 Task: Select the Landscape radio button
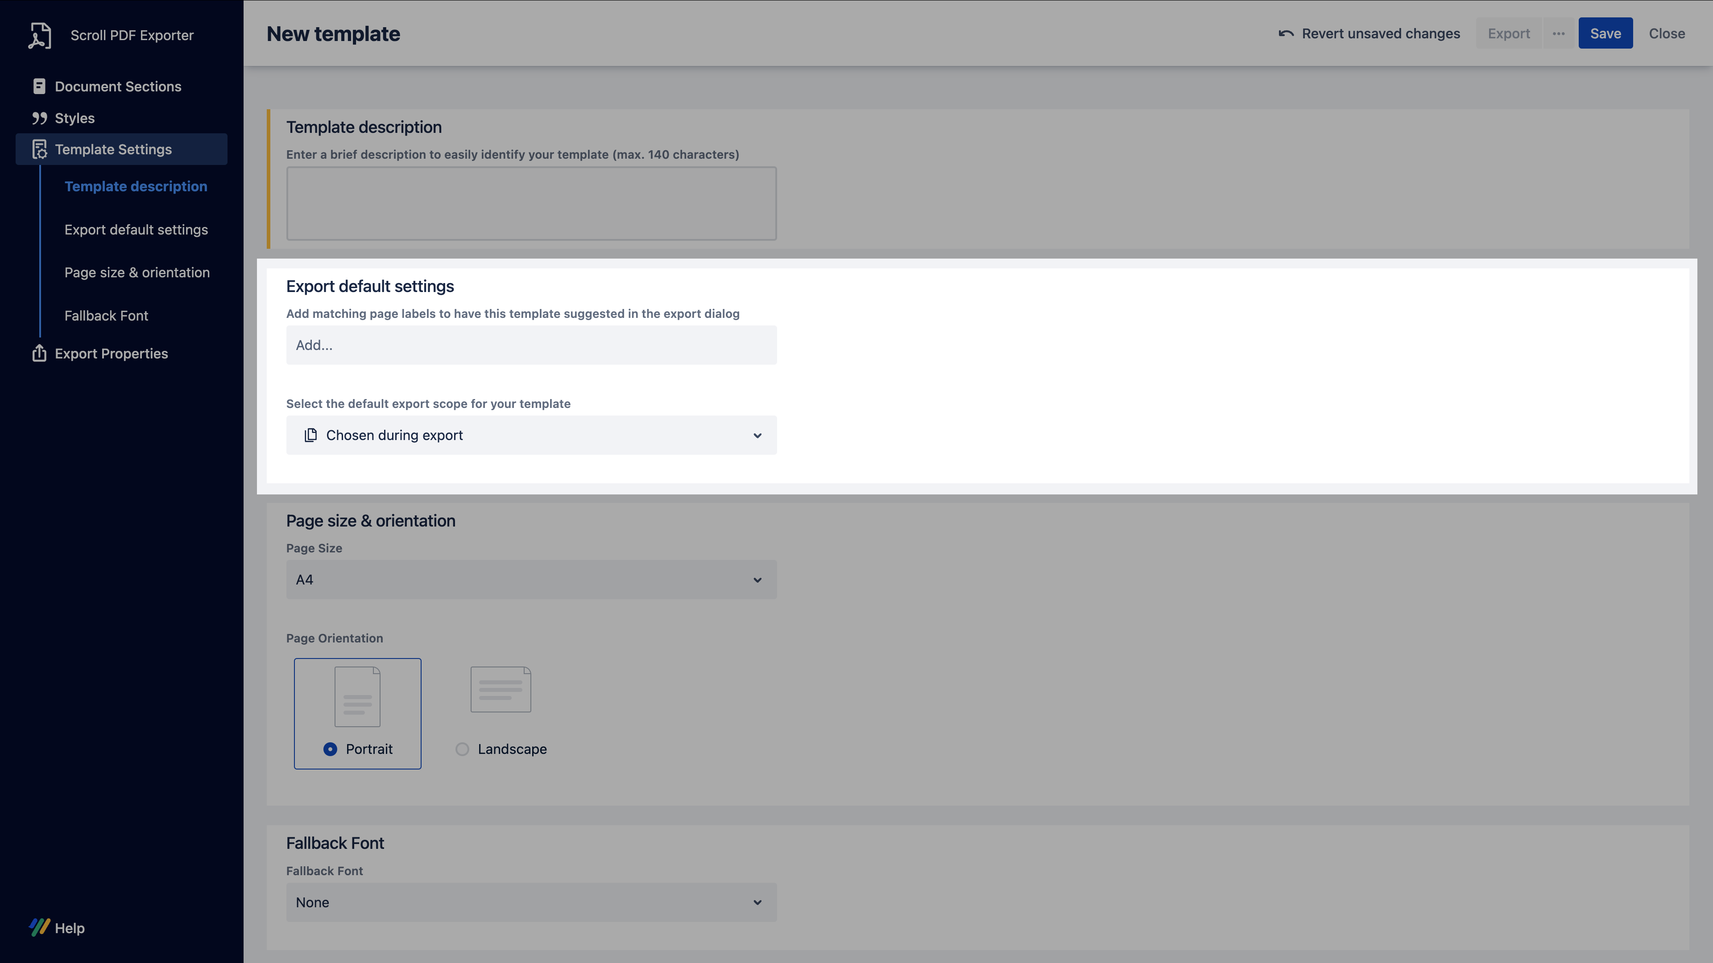(x=462, y=749)
